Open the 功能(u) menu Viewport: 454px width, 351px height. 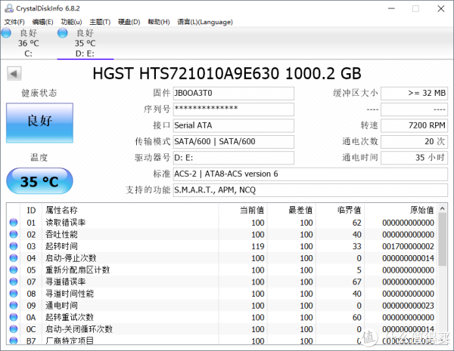click(71, 22)
